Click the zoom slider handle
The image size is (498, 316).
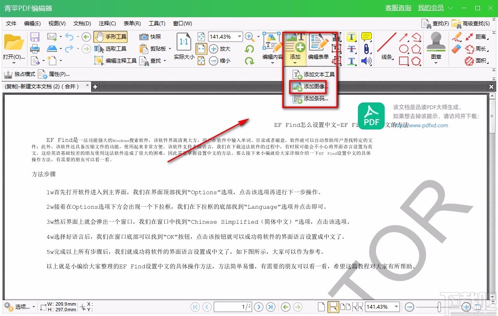click(439, 307)
